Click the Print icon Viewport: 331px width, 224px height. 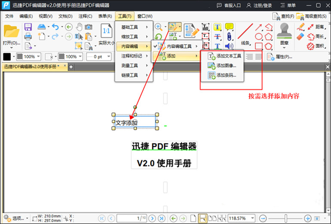28,36
